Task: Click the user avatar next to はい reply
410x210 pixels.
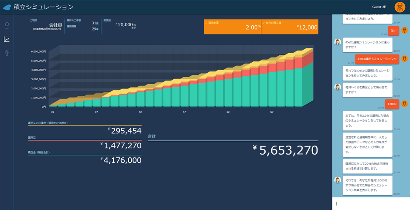Action: tap(404, 30)
